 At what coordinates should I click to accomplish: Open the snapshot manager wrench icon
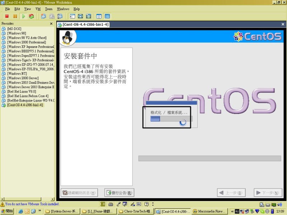[x=60, y=16]
